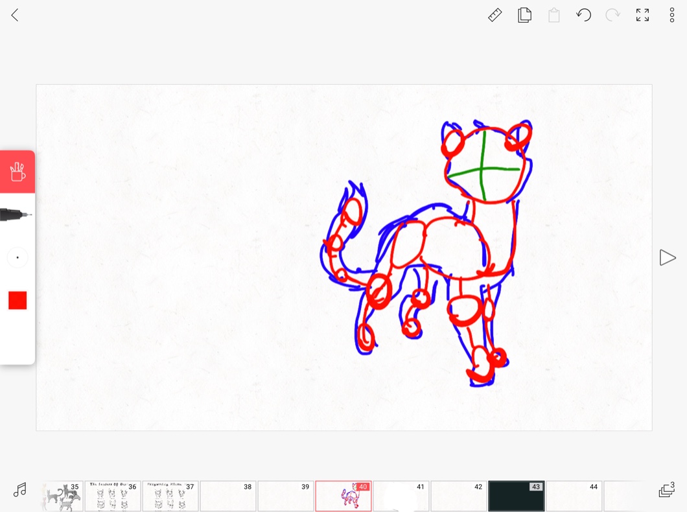Viewport: 687px width, 512px height.
Task: Expand the layers panel
Action: (x=666, y=490)
